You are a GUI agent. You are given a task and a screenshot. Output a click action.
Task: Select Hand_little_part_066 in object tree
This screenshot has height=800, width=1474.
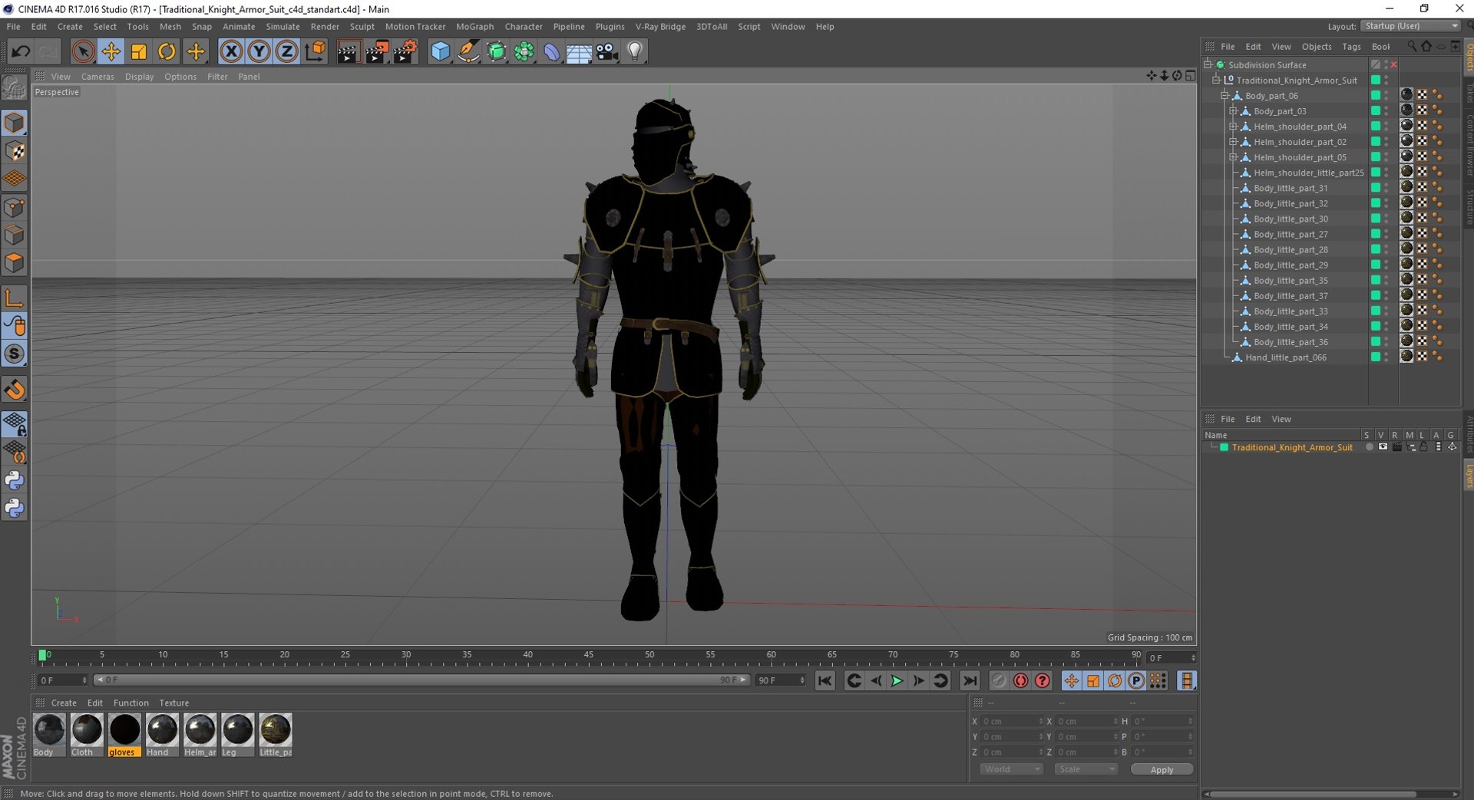pyautogui.click(x=1285, y=357)
